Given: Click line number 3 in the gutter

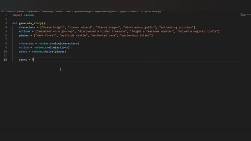Looking at the screenshot, I should (6, 23).
